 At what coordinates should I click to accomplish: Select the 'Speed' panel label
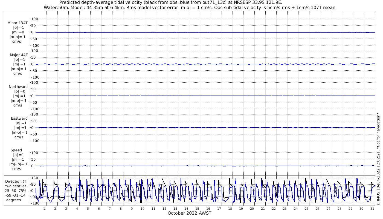(16, 150)
